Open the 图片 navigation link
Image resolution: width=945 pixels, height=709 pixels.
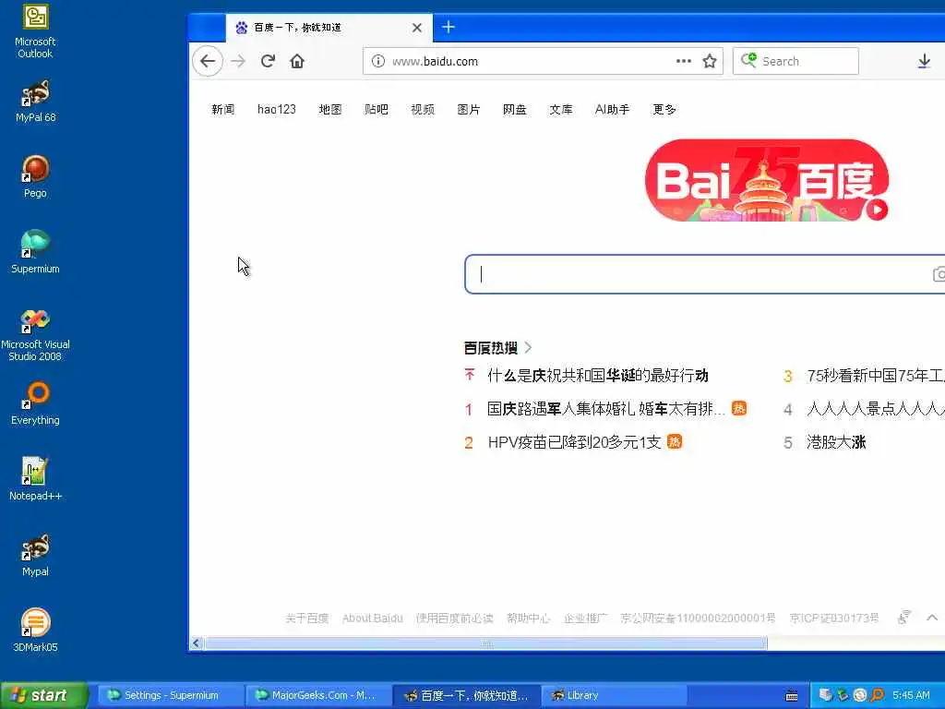click(x=468, y=109)
